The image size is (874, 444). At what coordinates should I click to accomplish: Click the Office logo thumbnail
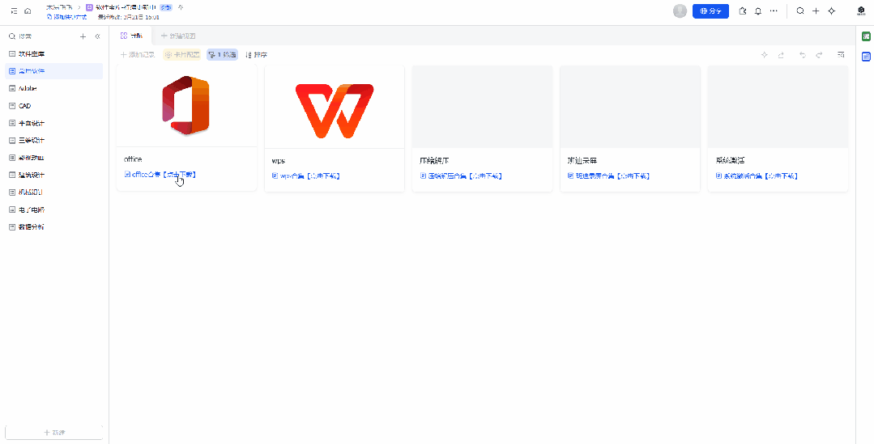186,106
